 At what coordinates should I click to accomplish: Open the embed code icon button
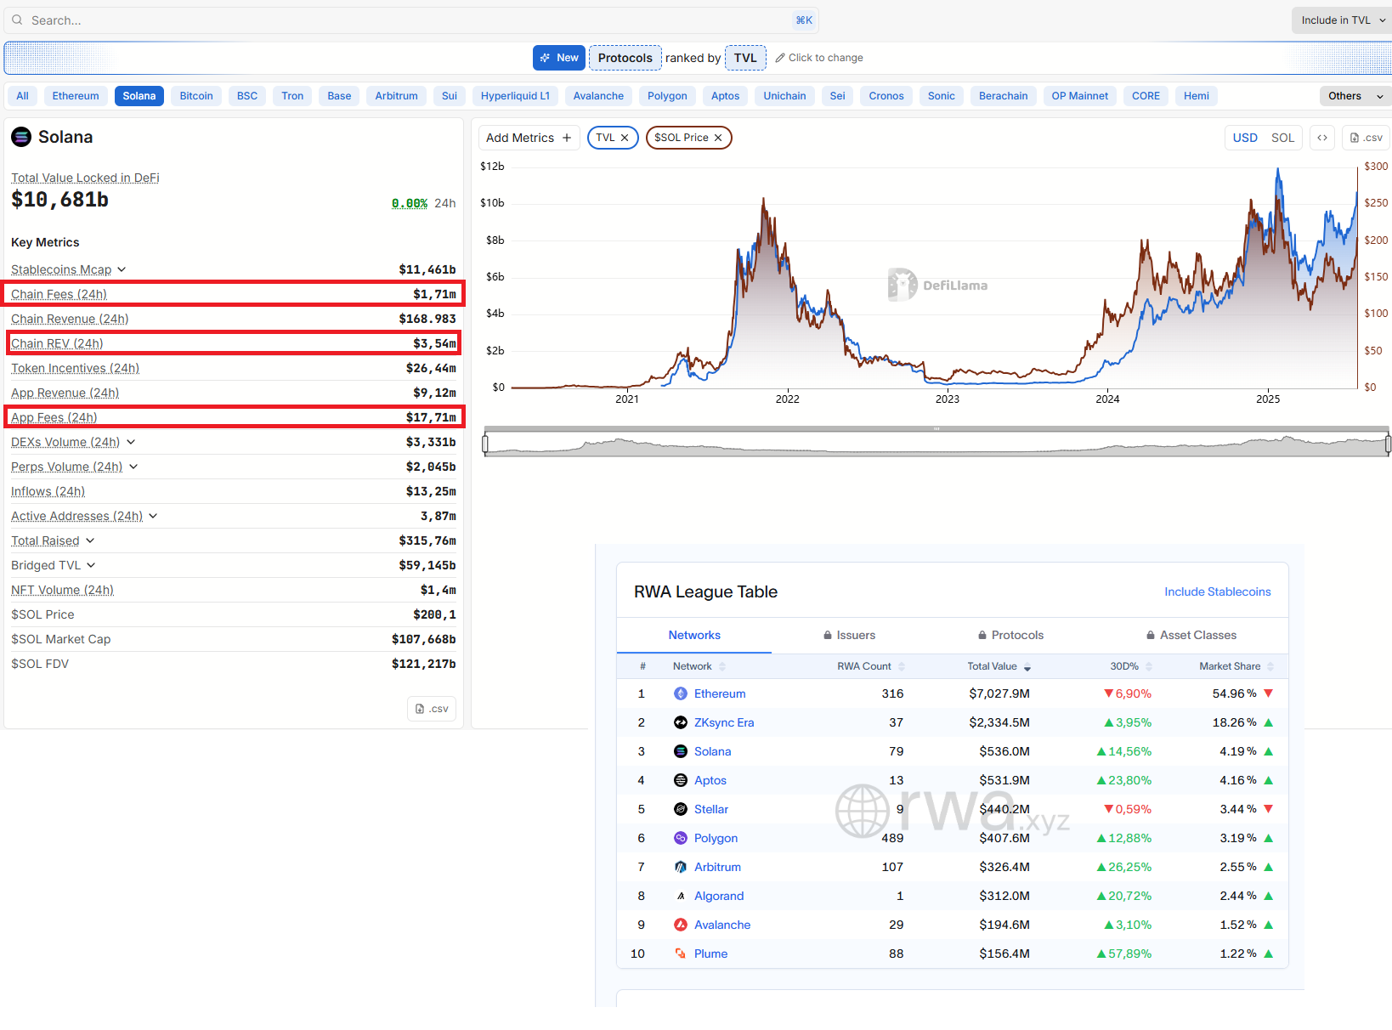click(x=1322, y=138)
